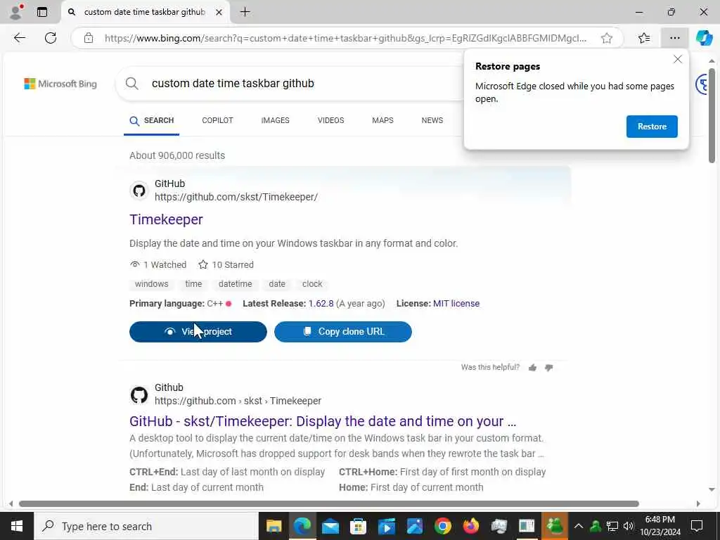Open the Timekeeper title link
Image resolution: width=720 pixels, height=540 pixels.
[x=166, y=219]
